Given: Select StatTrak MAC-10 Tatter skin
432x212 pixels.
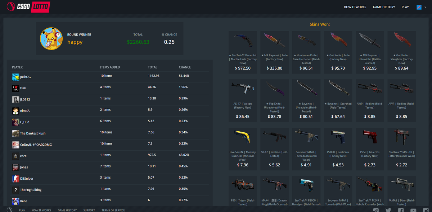Looking at the screenshot, I should coord(401,149).
